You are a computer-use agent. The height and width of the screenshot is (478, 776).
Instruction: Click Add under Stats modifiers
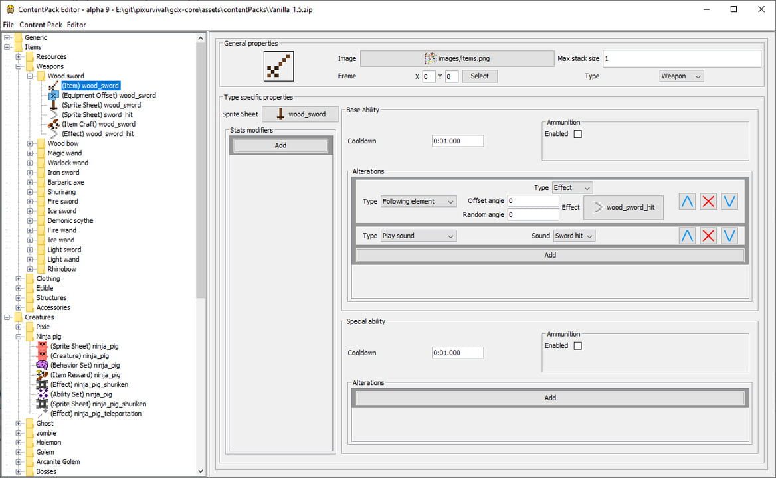tap(280, 145)
